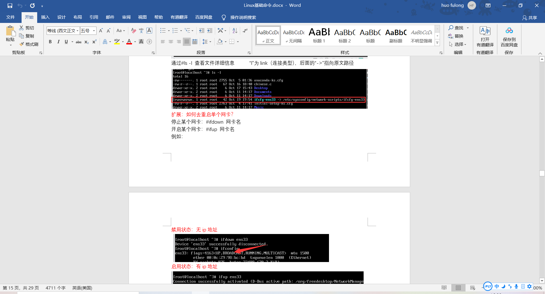Click the Replace (替换) button
Screen dimensions: 545x294
coord(456,36)
